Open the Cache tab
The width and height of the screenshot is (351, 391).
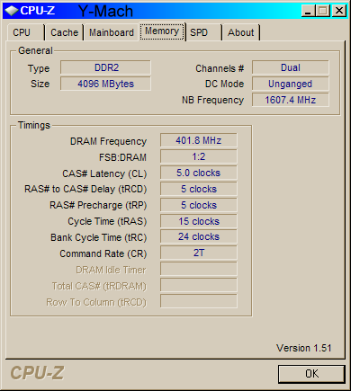(64, 32)
